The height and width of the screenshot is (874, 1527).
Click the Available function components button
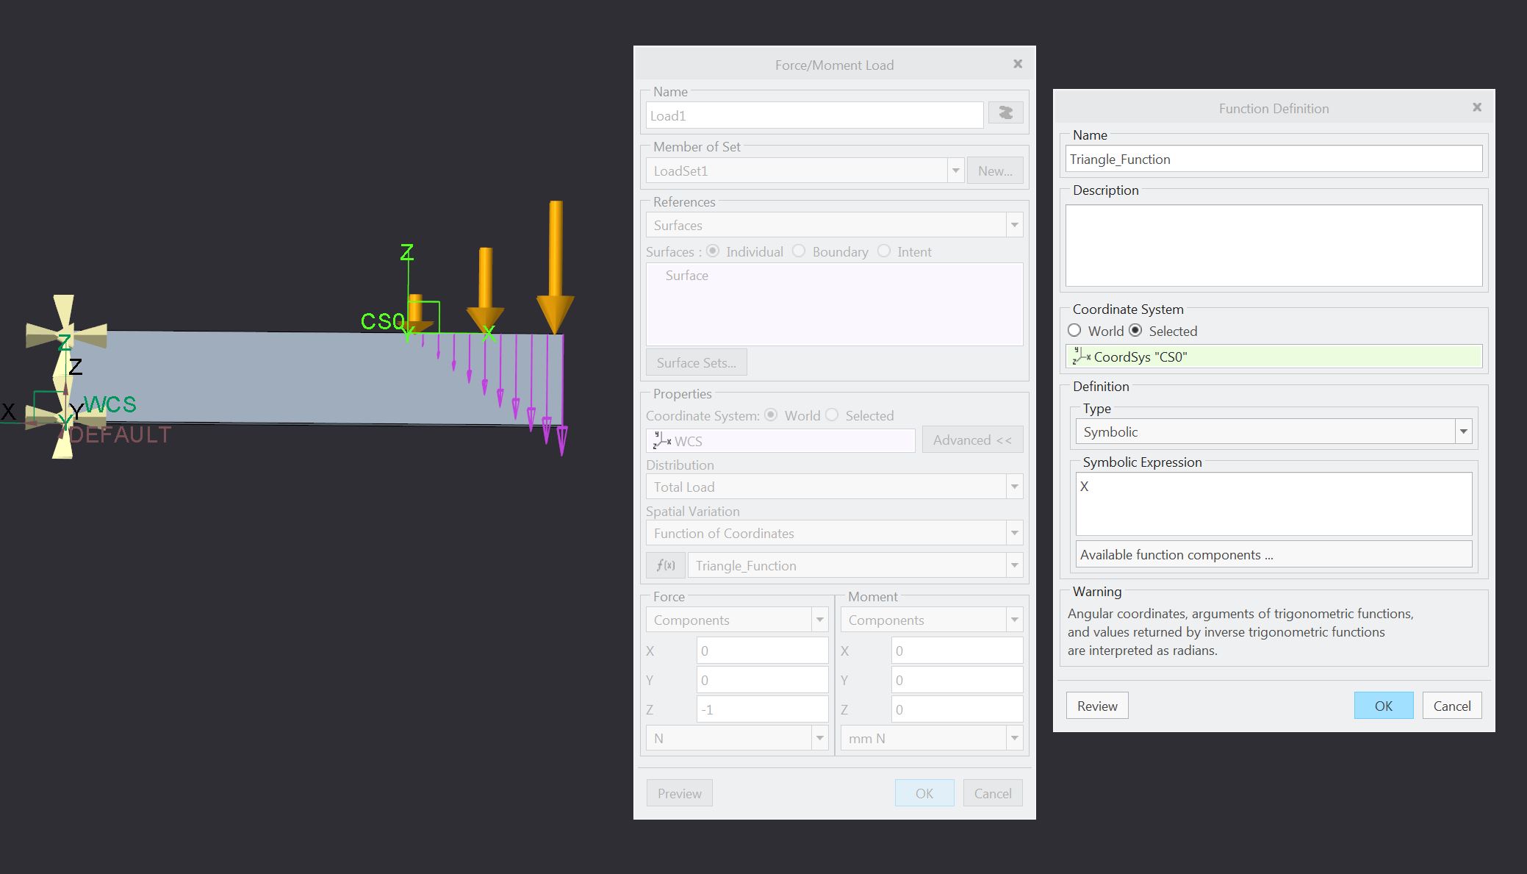1273,554
